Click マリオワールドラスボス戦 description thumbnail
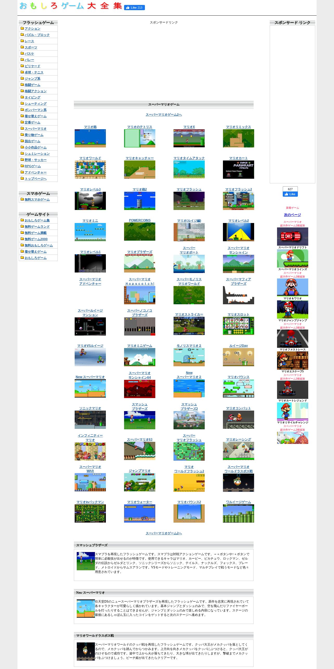Viewport: 334px width, 669px height. click(x=86, y=652)
